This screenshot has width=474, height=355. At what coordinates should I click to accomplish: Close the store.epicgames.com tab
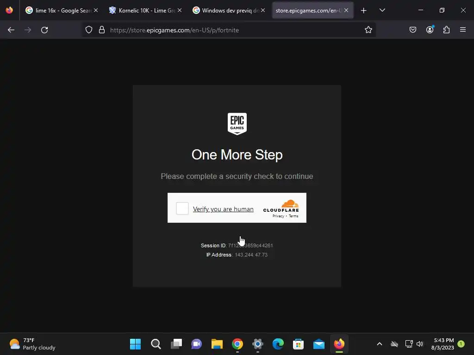[346, 10]
